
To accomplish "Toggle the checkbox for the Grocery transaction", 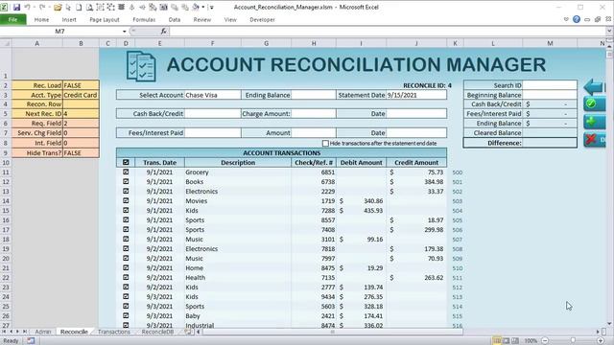I will tap(126, 172).
